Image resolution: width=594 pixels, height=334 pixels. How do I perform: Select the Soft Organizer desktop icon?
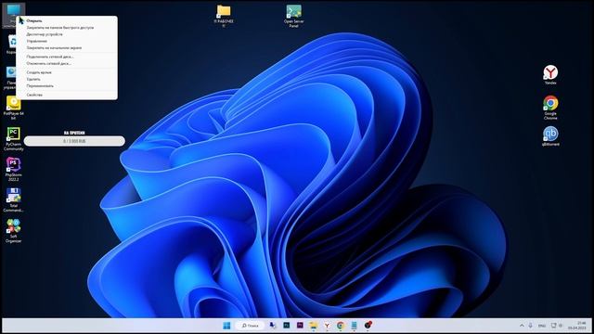click(x=13, y=230)
